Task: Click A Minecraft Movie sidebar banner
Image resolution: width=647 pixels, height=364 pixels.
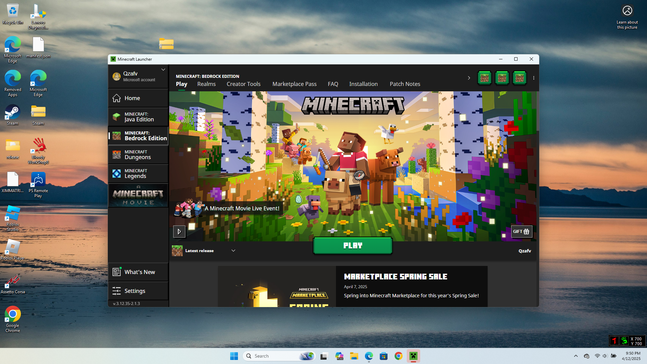Action: click(x=138, y=195)
